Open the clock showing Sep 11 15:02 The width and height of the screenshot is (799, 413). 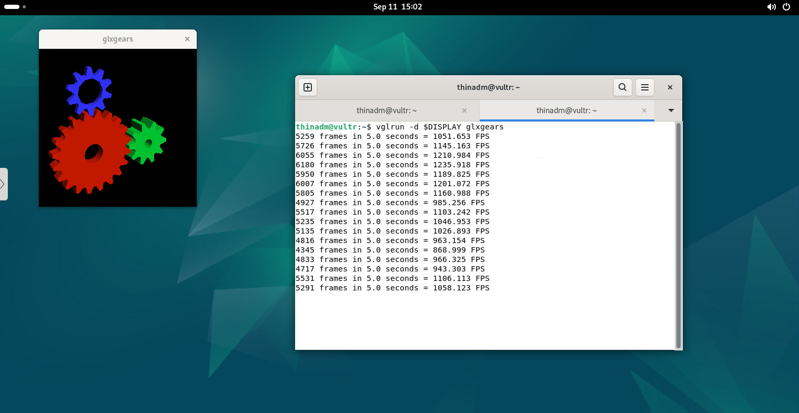pos(398,7)
